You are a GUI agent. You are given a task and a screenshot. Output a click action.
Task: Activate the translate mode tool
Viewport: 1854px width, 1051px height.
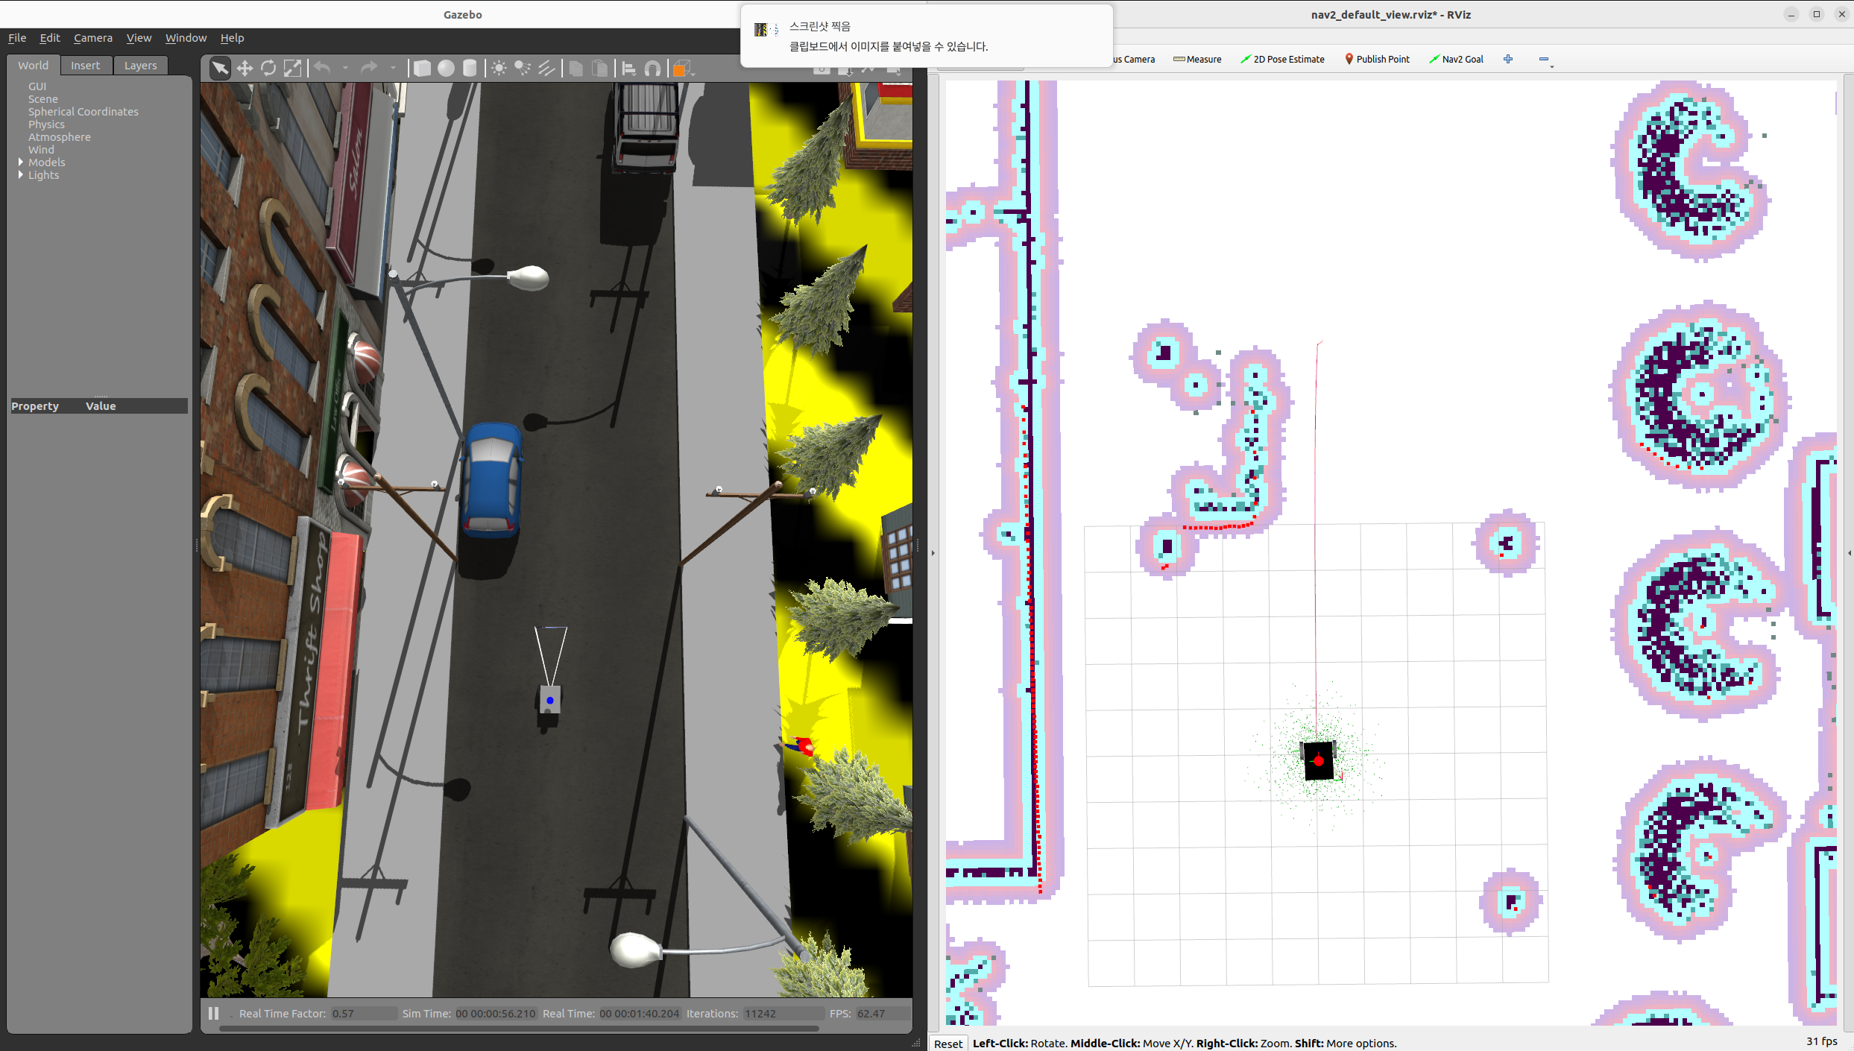tap(245, 69)
